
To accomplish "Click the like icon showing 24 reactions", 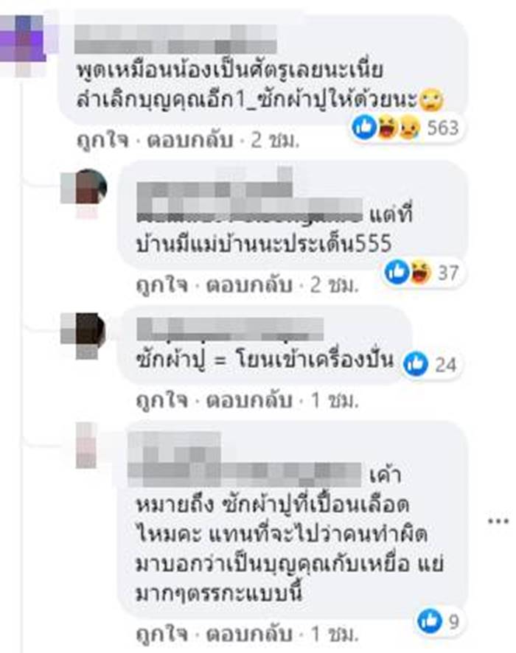I will [416, 364].
